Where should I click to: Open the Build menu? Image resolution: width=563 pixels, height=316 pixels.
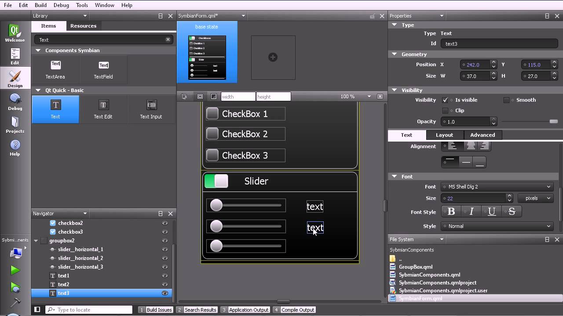[40, 5]
